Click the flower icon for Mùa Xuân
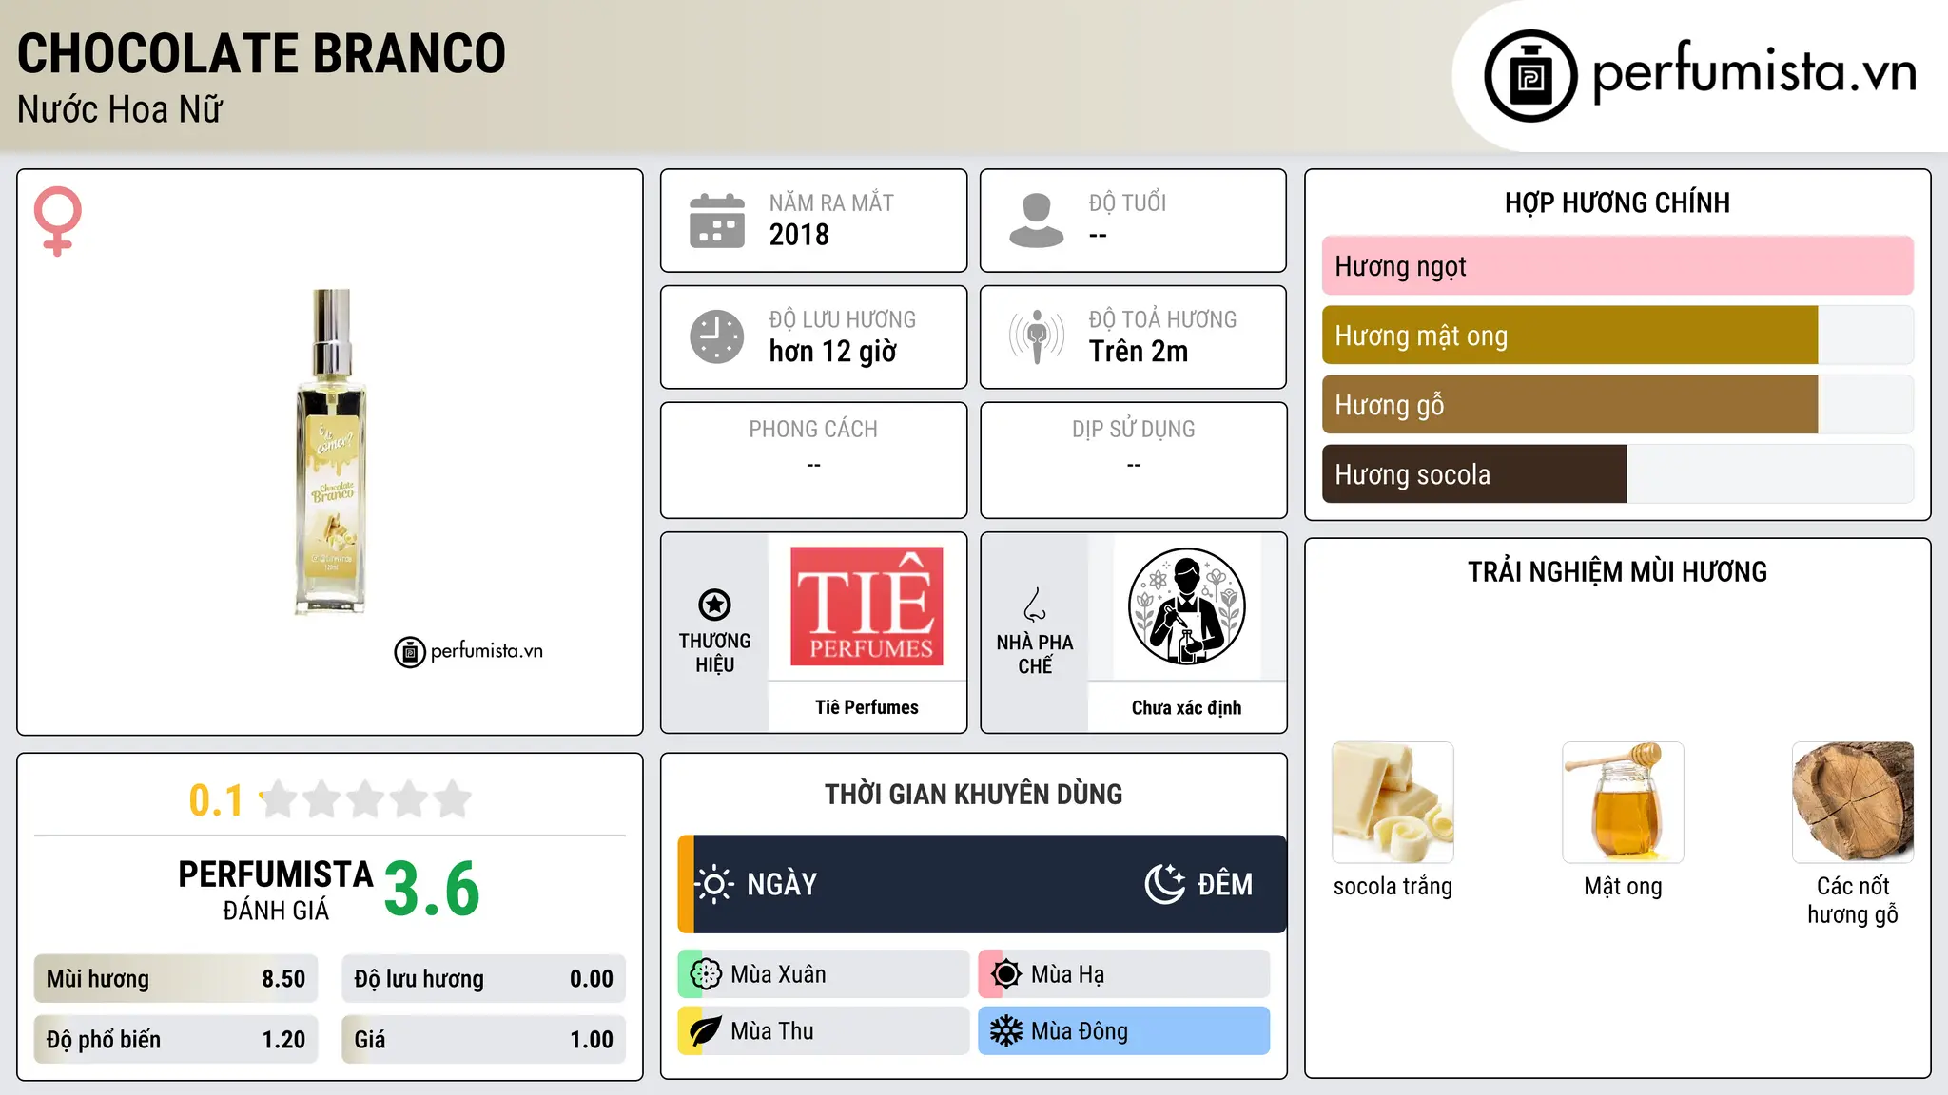Viewport: 1948px width, 1095px height. pyautogui.click(x=706, y=974)
